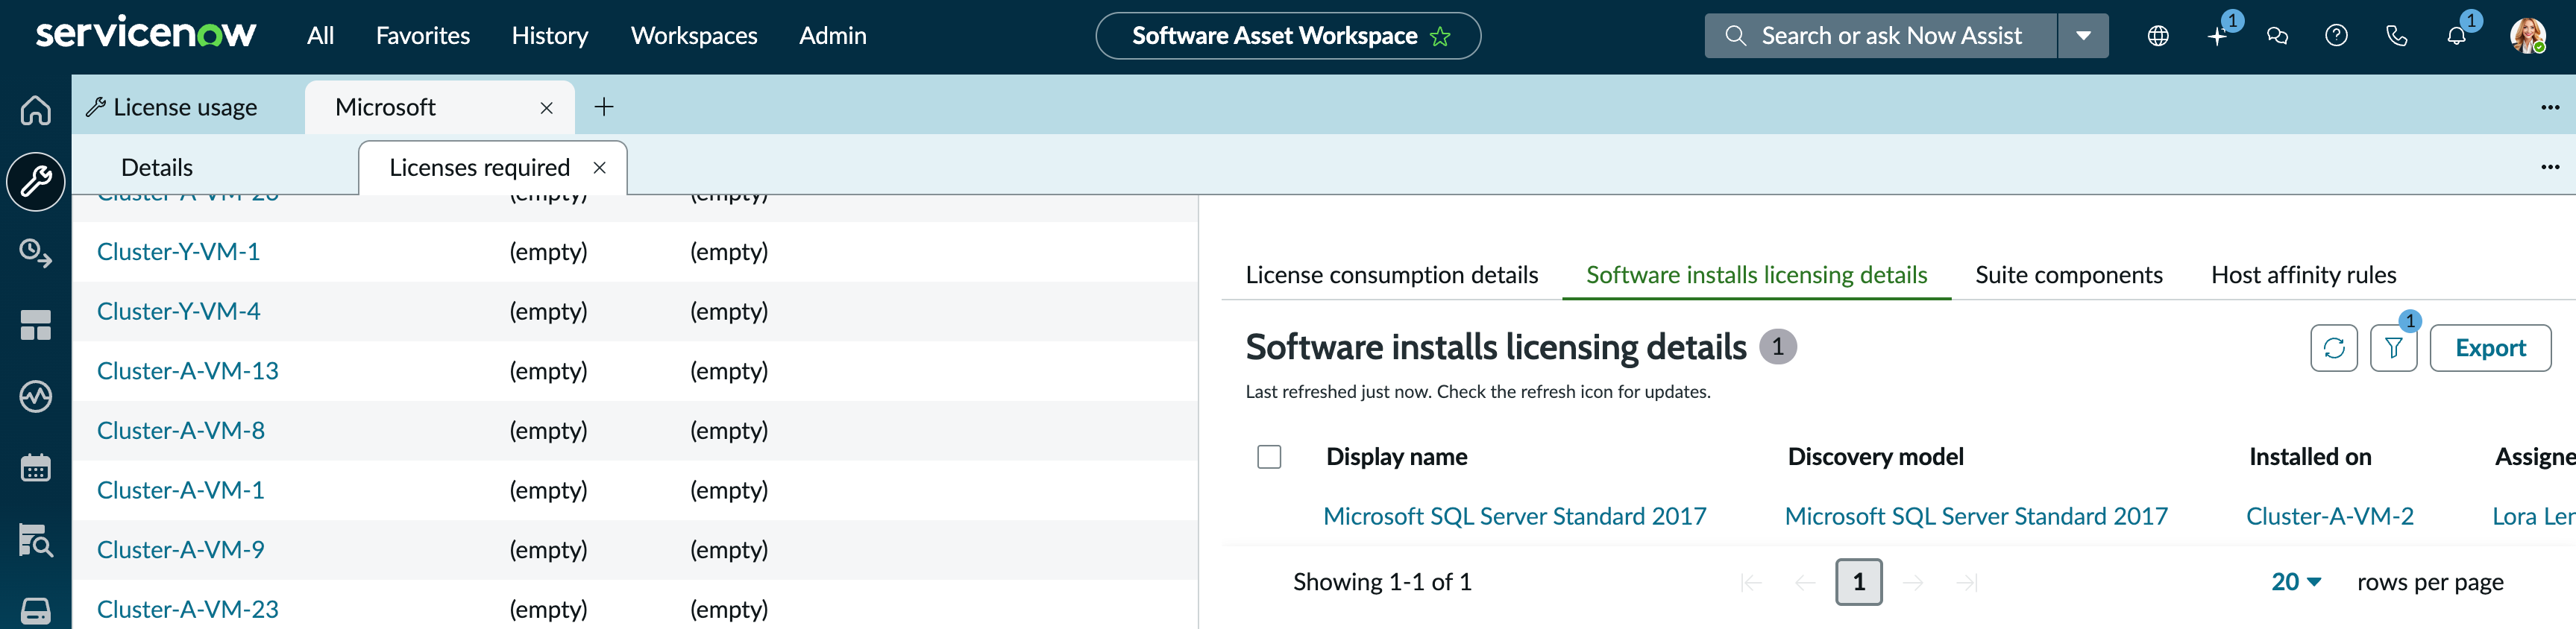Viewport: 2576px width, 629px height.
Task: Open the Cluster-A-VM-9 link
Action: (x=181, y=550)
